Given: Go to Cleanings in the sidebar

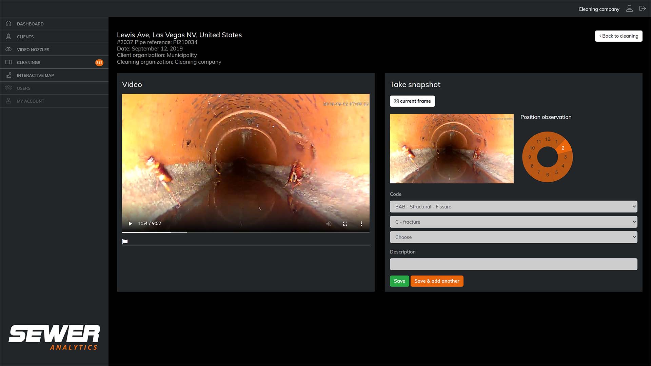Looking at the screenshot, I should pos(29,62).
